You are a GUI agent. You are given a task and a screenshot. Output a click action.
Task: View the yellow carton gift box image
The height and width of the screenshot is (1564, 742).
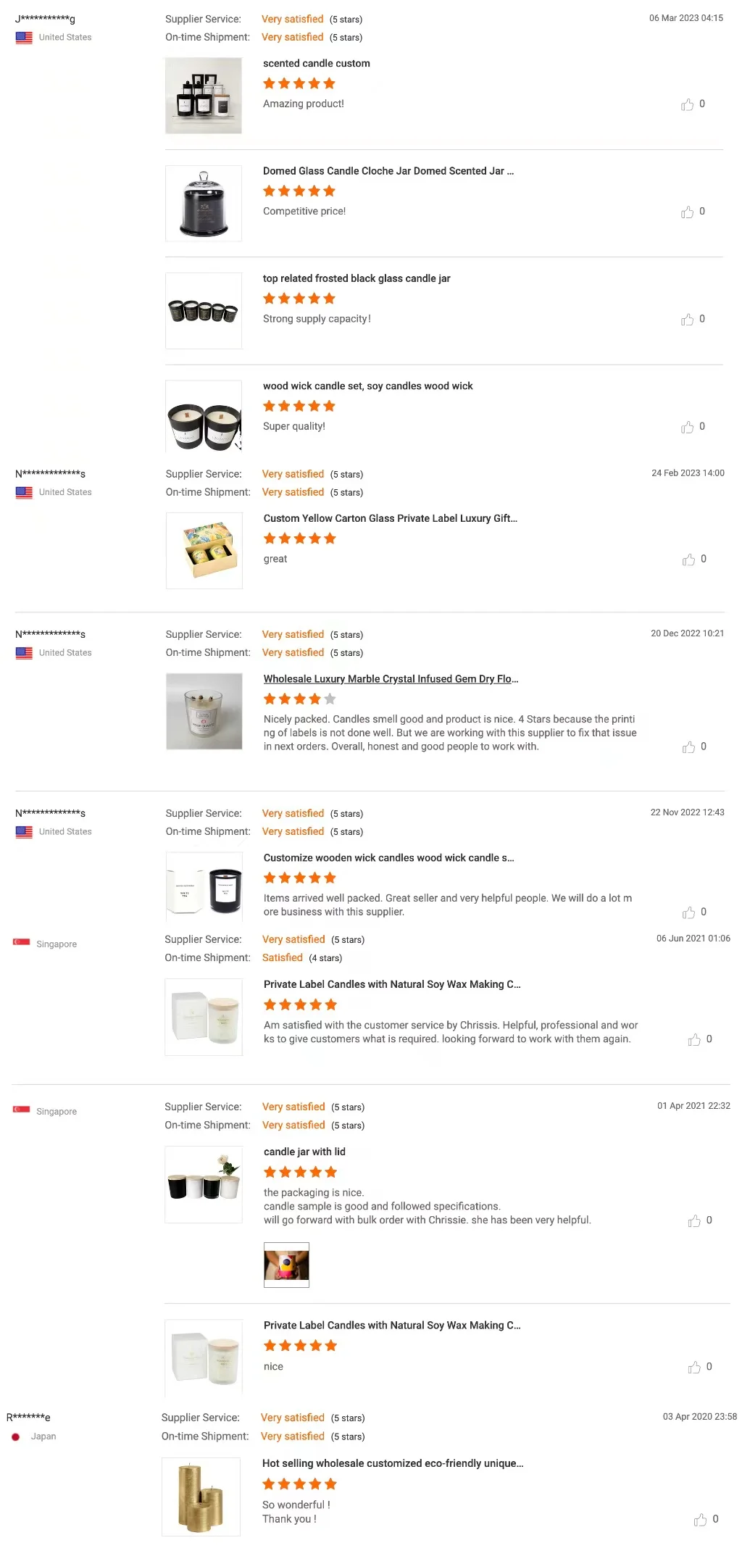coord(204,551)
